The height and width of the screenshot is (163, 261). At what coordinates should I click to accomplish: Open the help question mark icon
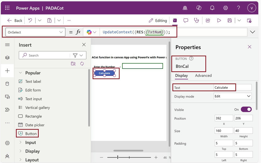point(239,8)
